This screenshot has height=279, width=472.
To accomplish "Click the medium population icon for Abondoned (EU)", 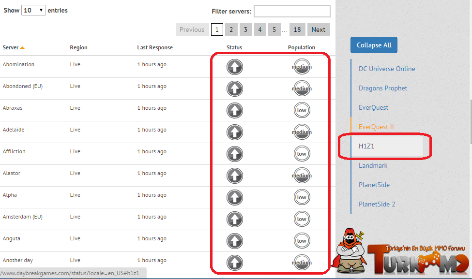I will tap(302, 88).
